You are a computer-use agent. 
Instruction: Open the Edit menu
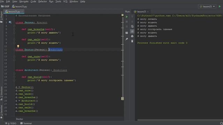coord(8,1)
